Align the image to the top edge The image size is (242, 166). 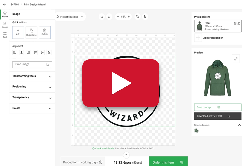pyautogui.click(x=35, y=53)
